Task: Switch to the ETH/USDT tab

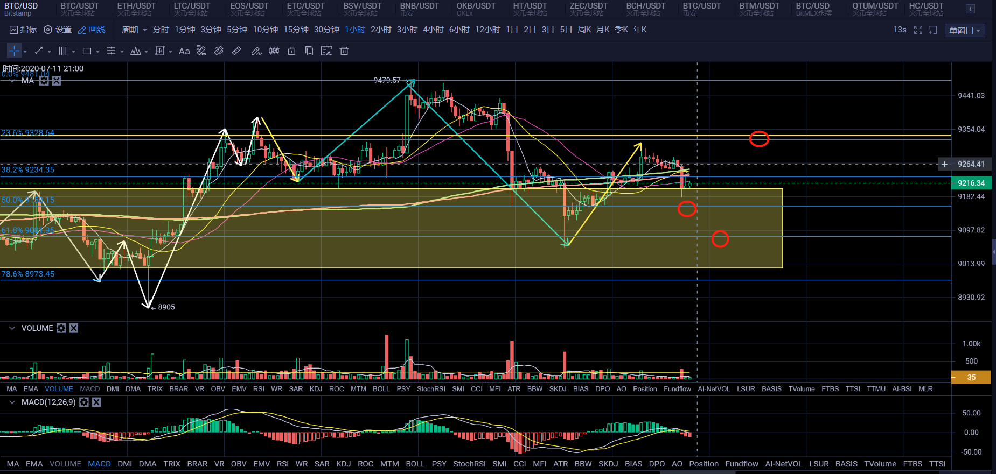Action: 136,9
